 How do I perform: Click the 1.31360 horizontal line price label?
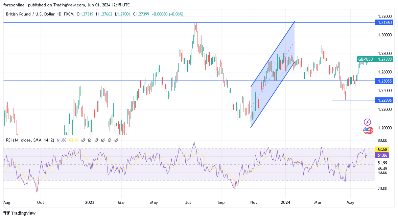pyautogui.click(x=385, y=23)
